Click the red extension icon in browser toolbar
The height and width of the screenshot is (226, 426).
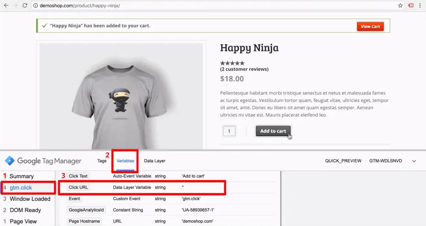tap(411, 5)
